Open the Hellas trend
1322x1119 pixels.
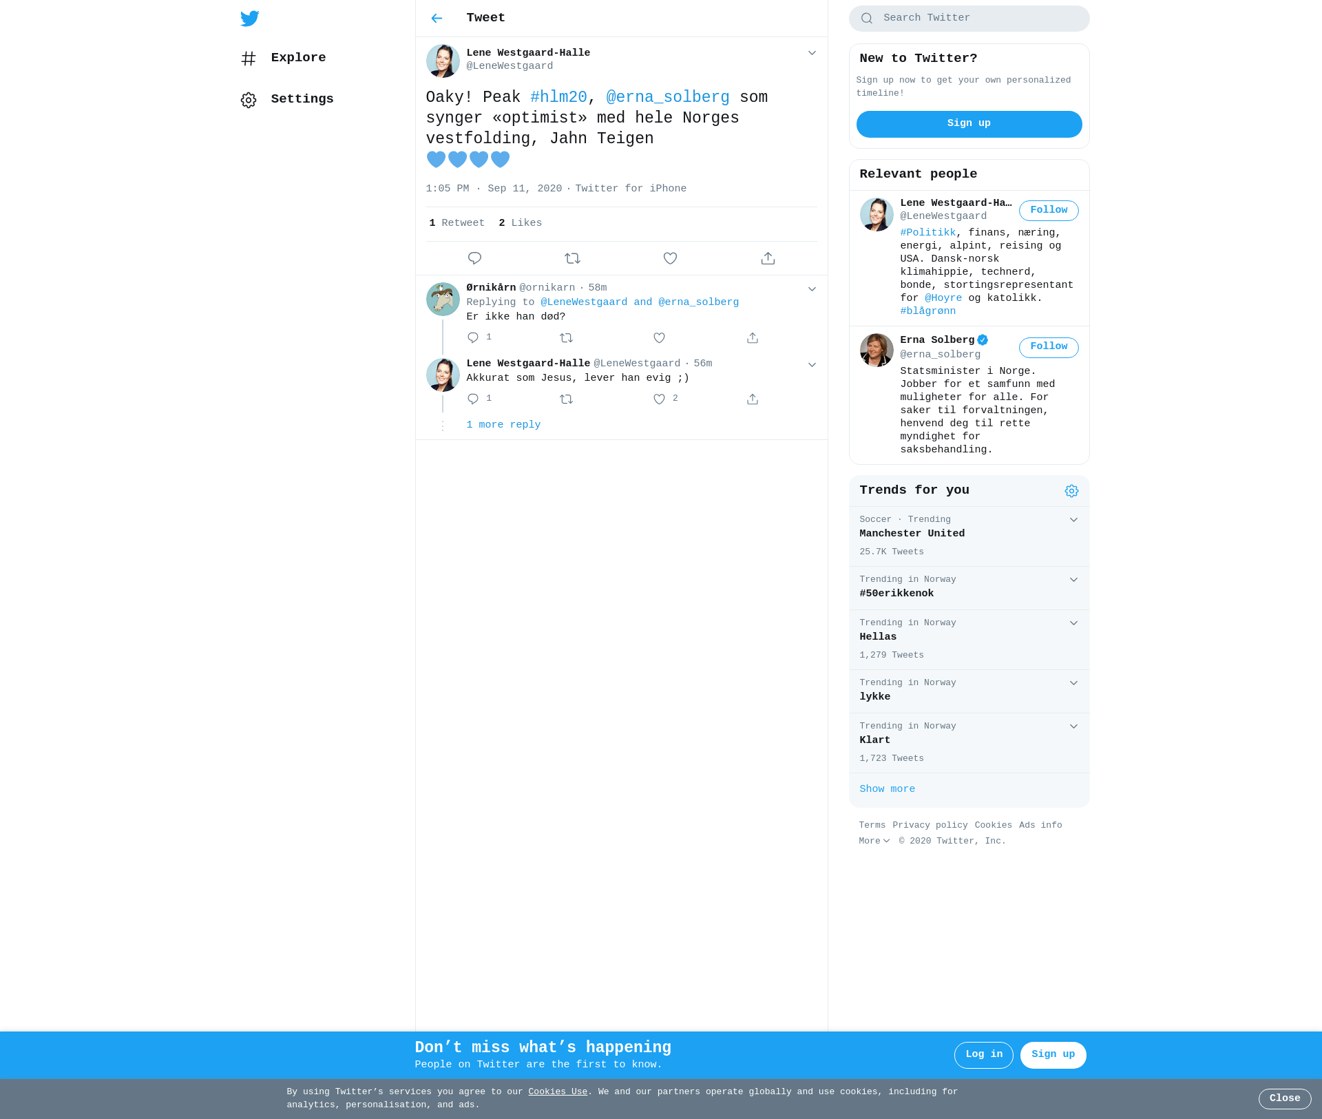click(x=969, y=640)
